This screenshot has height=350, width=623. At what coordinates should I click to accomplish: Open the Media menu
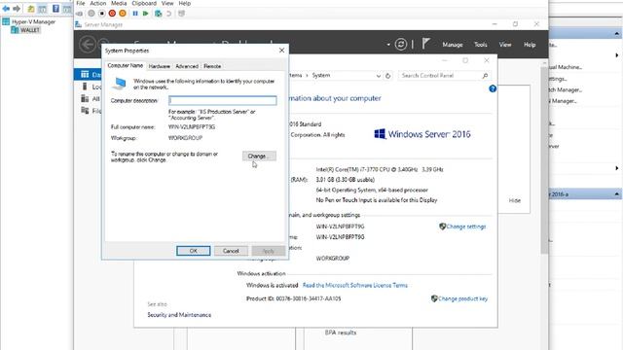[x=119, y=3]
